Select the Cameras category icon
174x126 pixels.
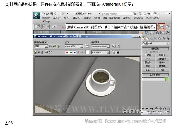pyautogui.click(x=156, y=38)
